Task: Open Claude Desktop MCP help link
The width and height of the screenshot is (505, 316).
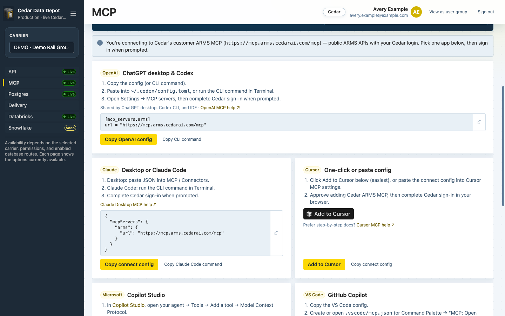Action: pyautogui.click(x=128, y=205)
